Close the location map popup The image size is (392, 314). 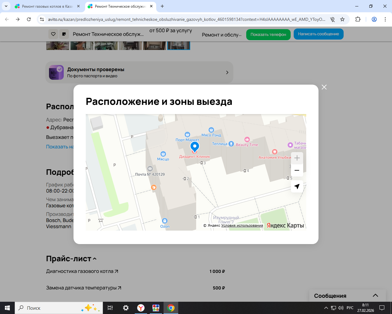tap(324, 87)
